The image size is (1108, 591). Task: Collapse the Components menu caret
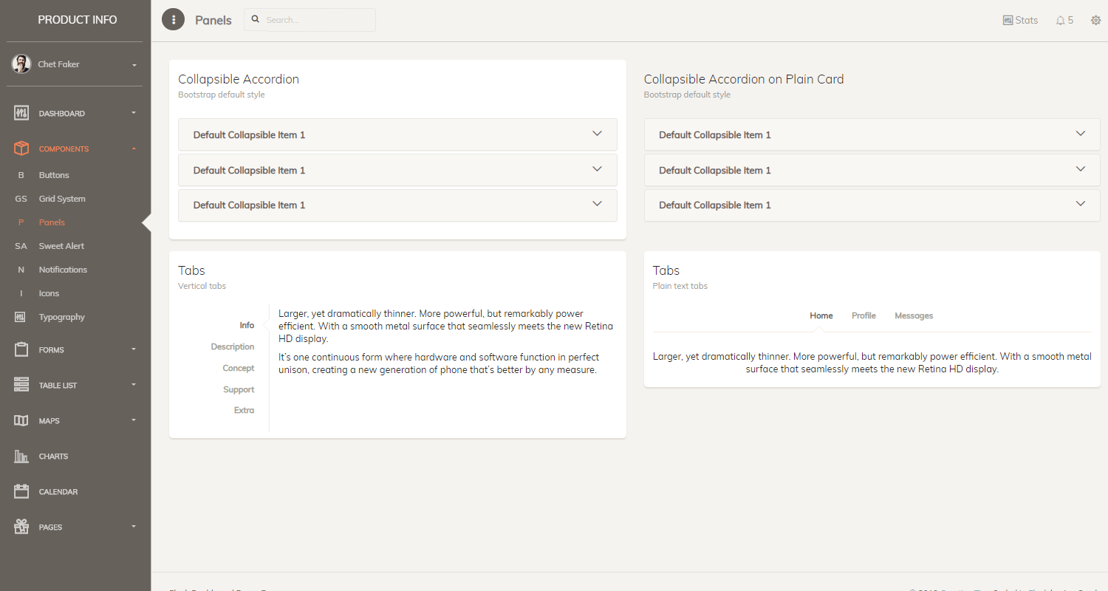click(x=134, y=148)
